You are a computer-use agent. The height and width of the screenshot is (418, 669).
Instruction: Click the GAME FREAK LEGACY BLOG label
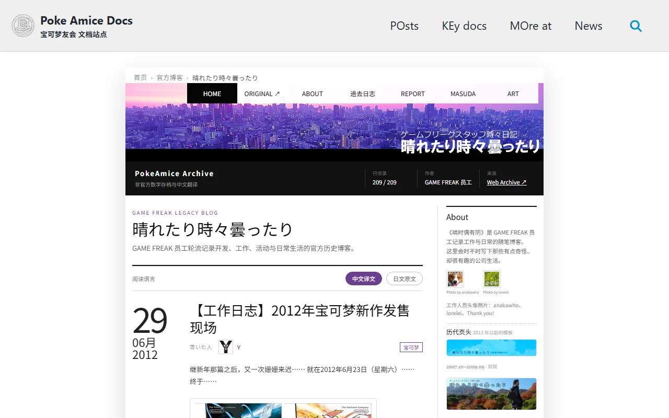[x=175, y=213]
